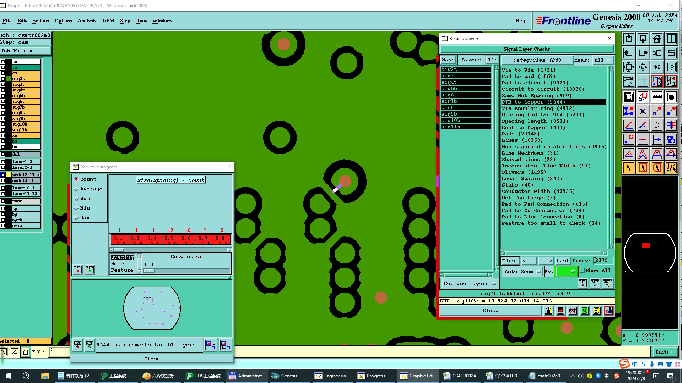Enable the Show All checkbox

583,271
